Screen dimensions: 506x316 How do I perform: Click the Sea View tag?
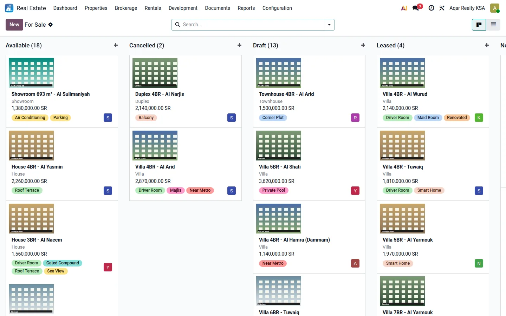[x=56, y=271]
